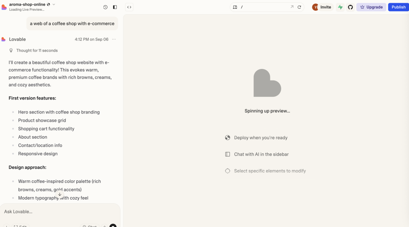Click the select-elements circle icon
Image resolution: width=409 pixels, height=227 pixels.
click(227, 171)
